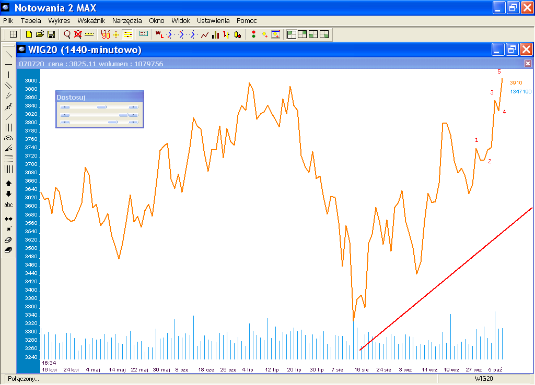Click the red numbers 1390 icon

click(106, 34)
